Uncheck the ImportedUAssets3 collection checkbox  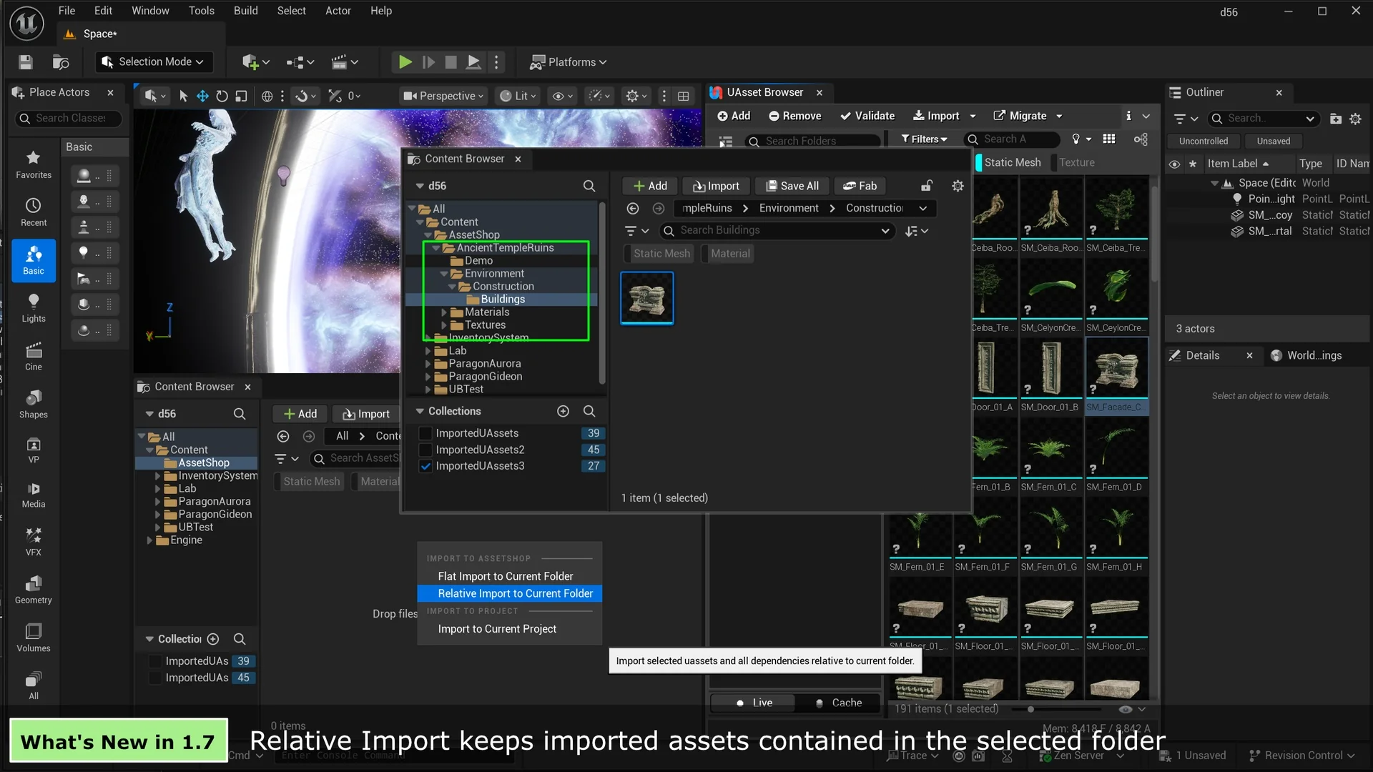[x=425, y=466]
